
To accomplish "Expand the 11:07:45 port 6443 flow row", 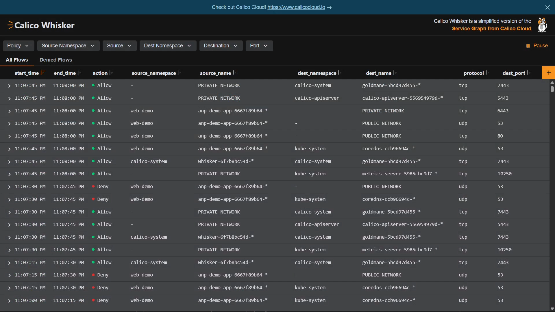I will click(9, 111).
